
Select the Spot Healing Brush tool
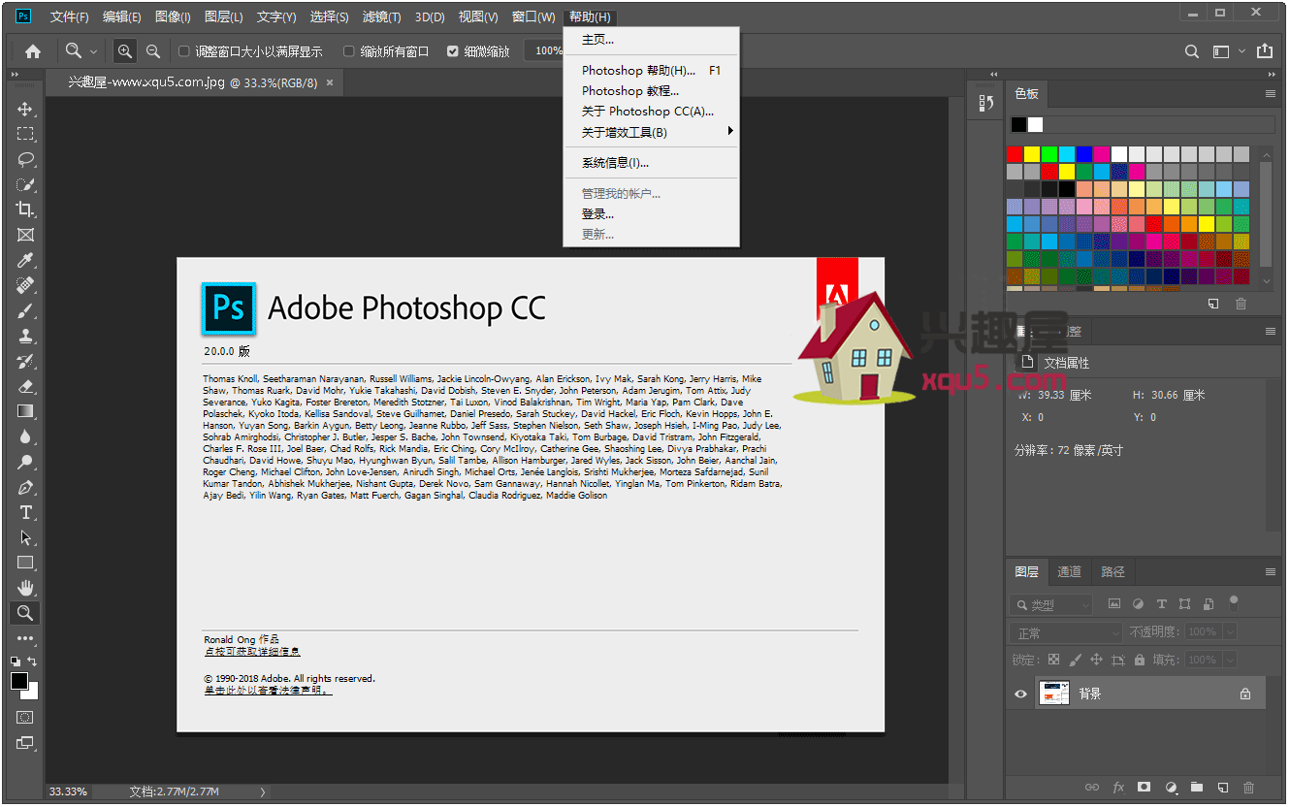pyautogui.click(x=25, y=285)
